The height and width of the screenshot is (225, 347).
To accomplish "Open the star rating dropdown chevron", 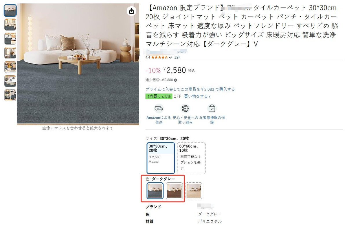I will tap(170, 57).
